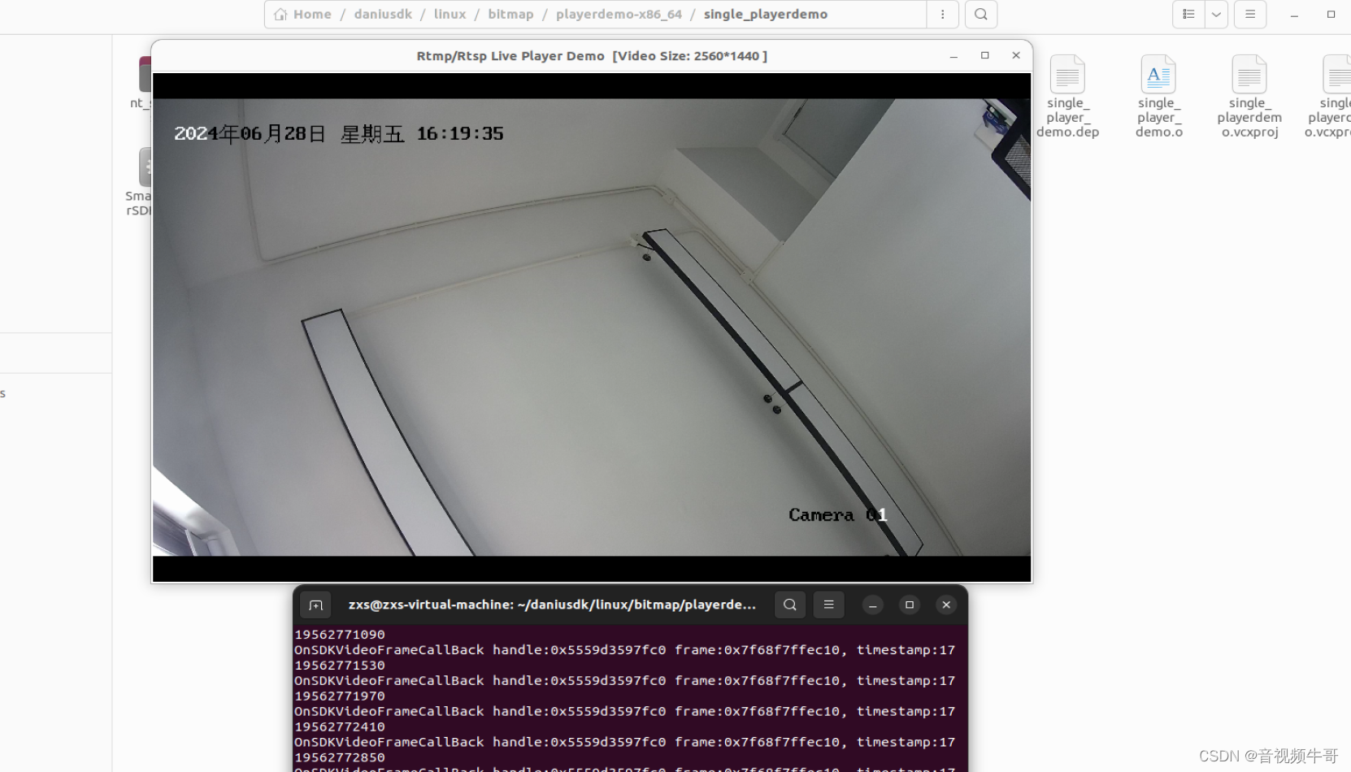Click the terminal search magnifier icon
1351x772 pixels.
pyautogui.click(x=789, y=605)
